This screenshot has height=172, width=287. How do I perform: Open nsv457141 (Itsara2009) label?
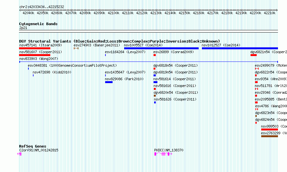(41, 45)
